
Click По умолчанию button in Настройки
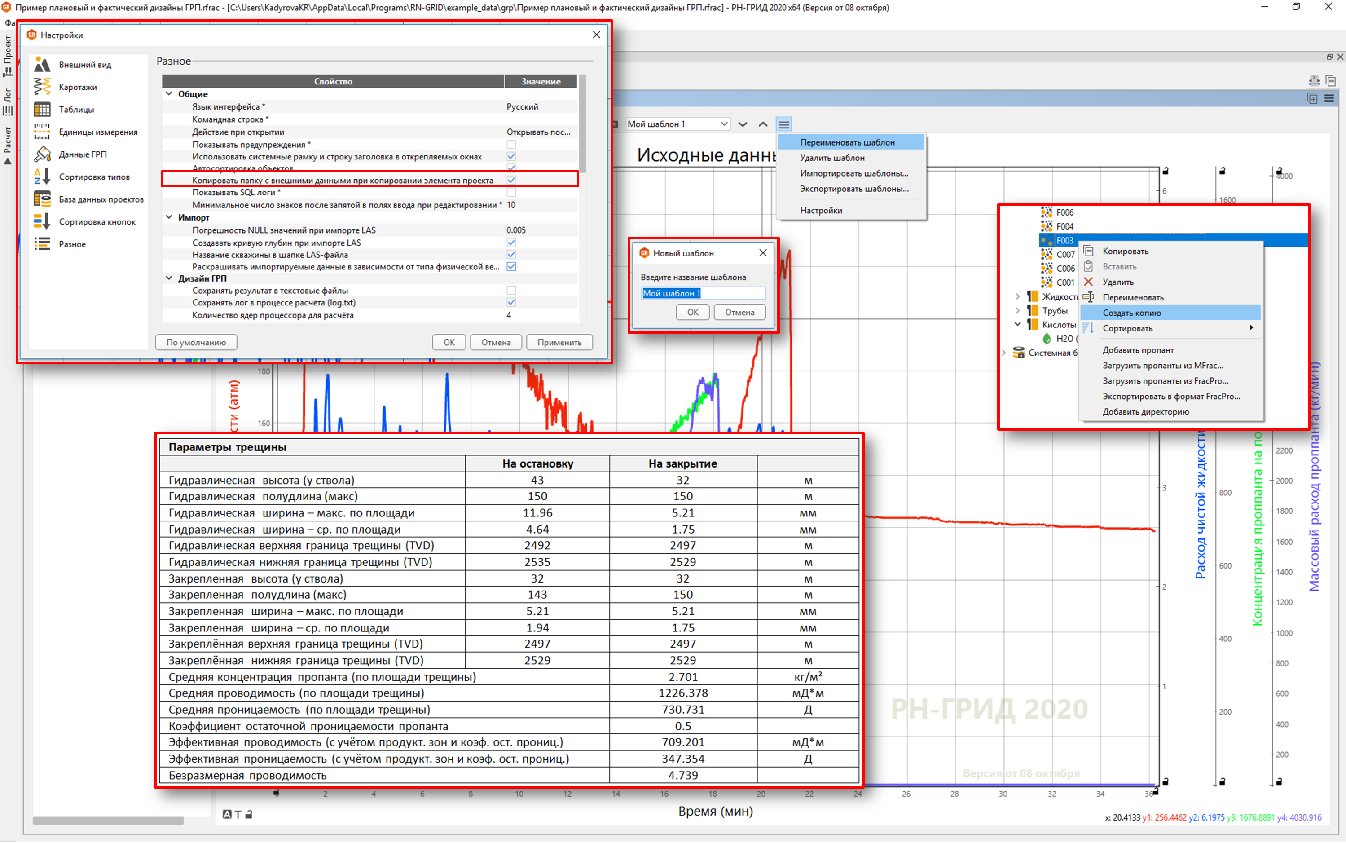click(x=196, y=342)
